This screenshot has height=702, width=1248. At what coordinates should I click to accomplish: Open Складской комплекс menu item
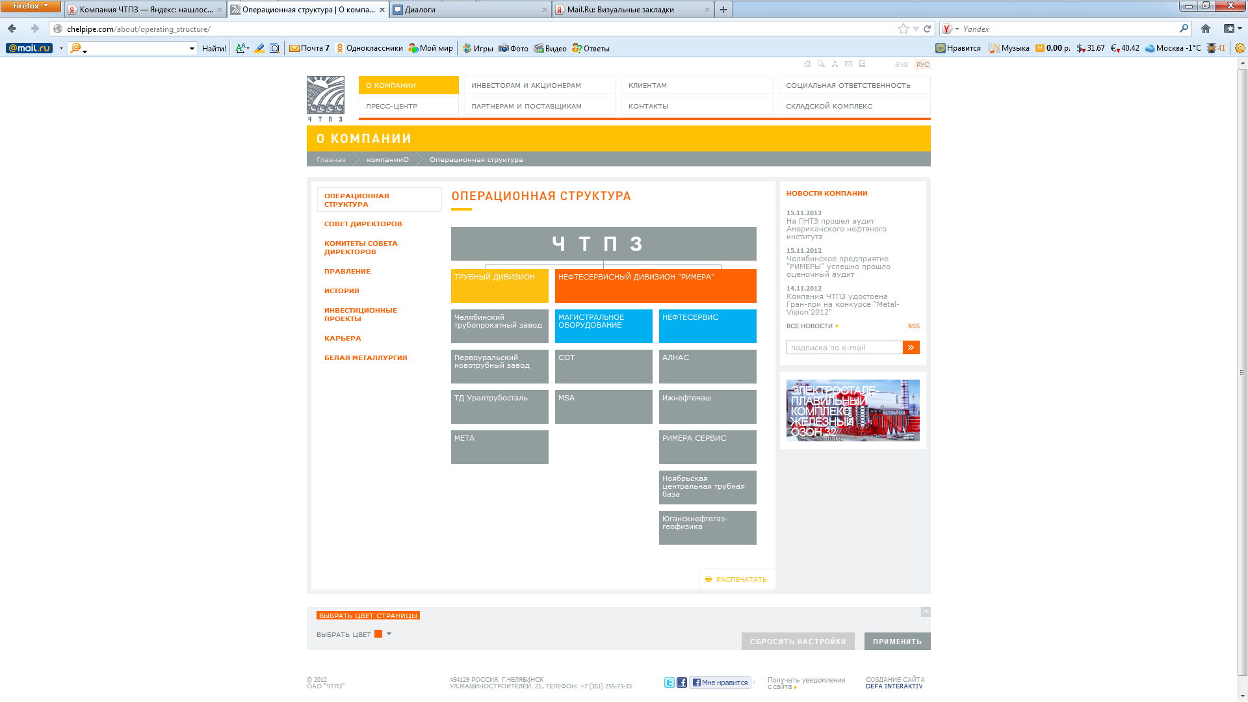854,106
